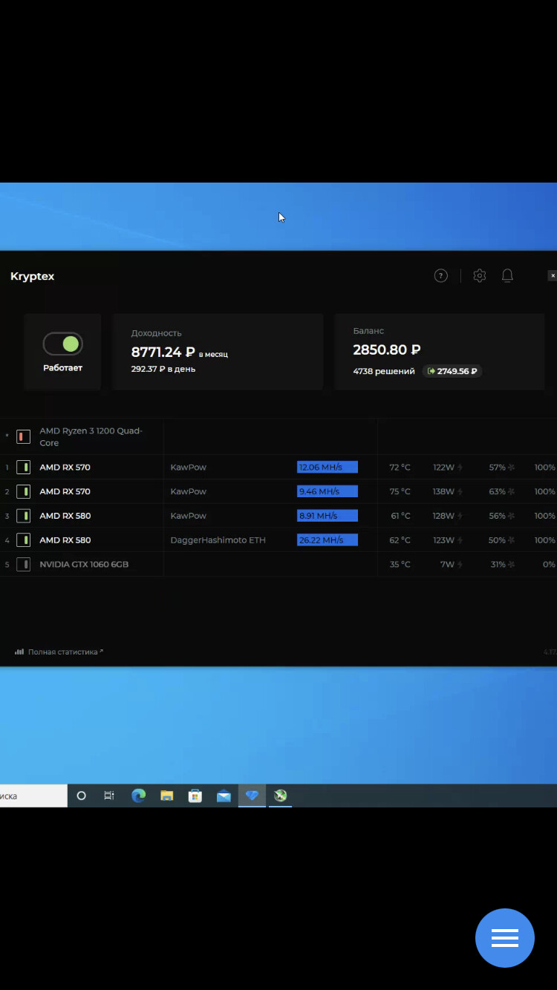Viewport: 557px width, 990px height.
Task: Click the 62 °C temperature value
Action: (x=400, y=540)
